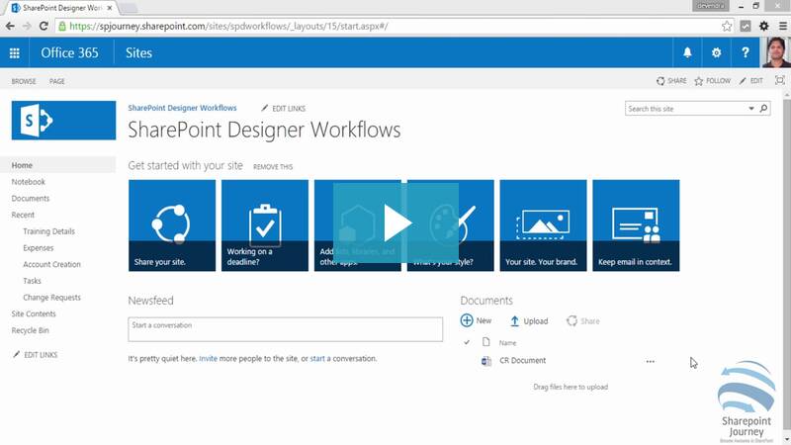Click the SharePoint site logo
Screen dimensions: 791x445
click(x=63, y=120)
